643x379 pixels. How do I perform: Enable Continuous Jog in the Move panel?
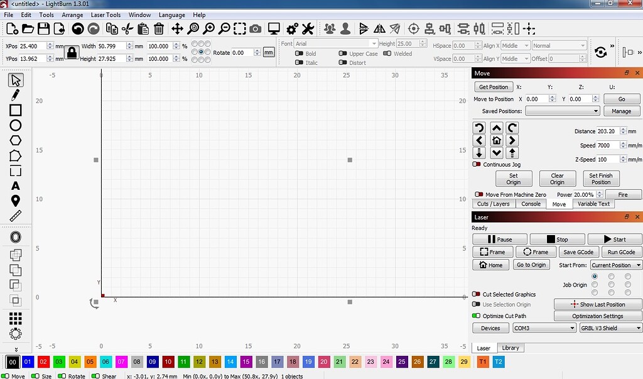coord(477,165)
